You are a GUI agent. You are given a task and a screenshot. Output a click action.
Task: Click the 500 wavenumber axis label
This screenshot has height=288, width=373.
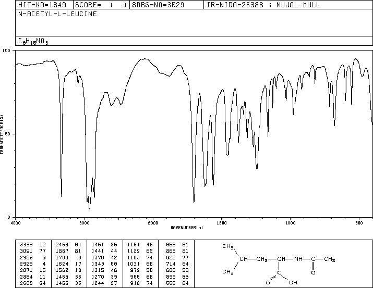359,223
